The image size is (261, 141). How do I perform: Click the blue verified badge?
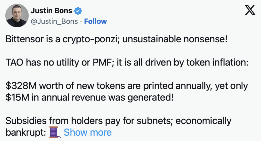click(78, 11)
